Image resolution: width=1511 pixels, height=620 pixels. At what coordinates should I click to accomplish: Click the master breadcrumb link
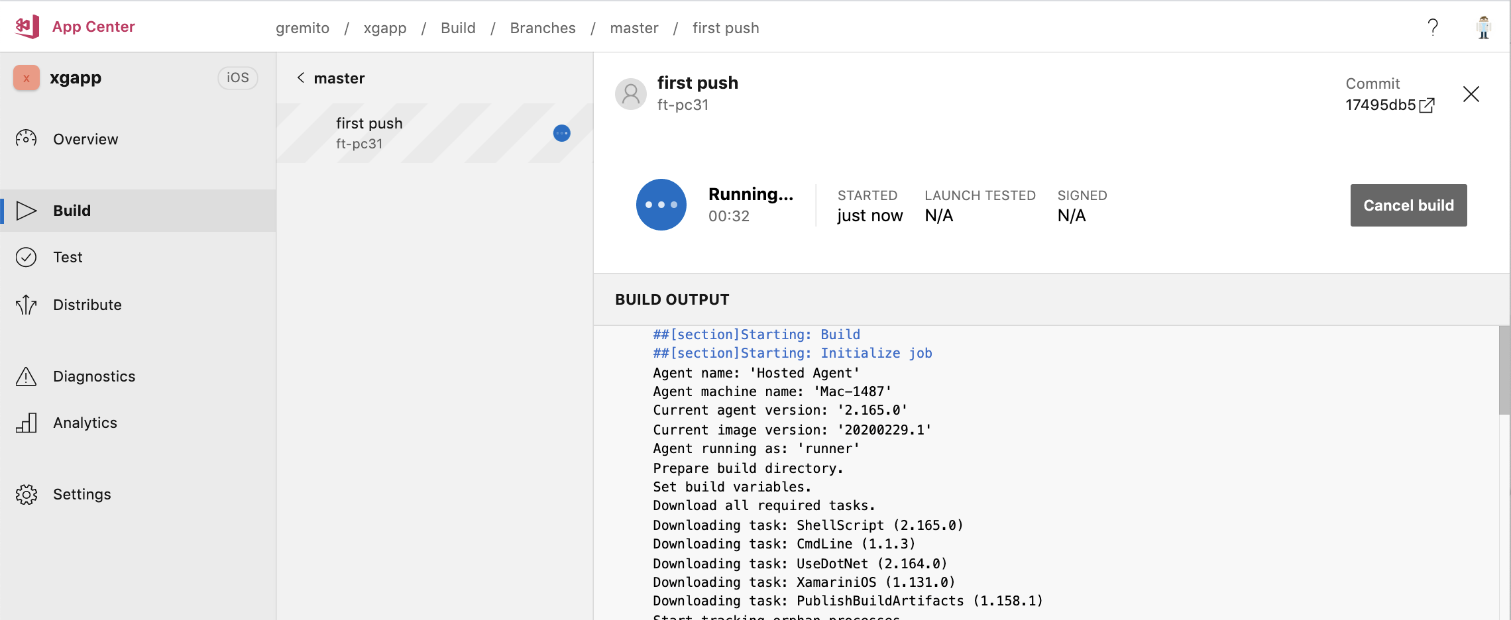coord(634,28)
